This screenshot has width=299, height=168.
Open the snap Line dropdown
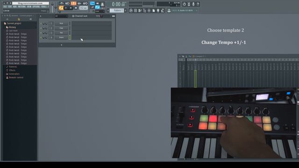pyautogui.click(x=100, y=11)
